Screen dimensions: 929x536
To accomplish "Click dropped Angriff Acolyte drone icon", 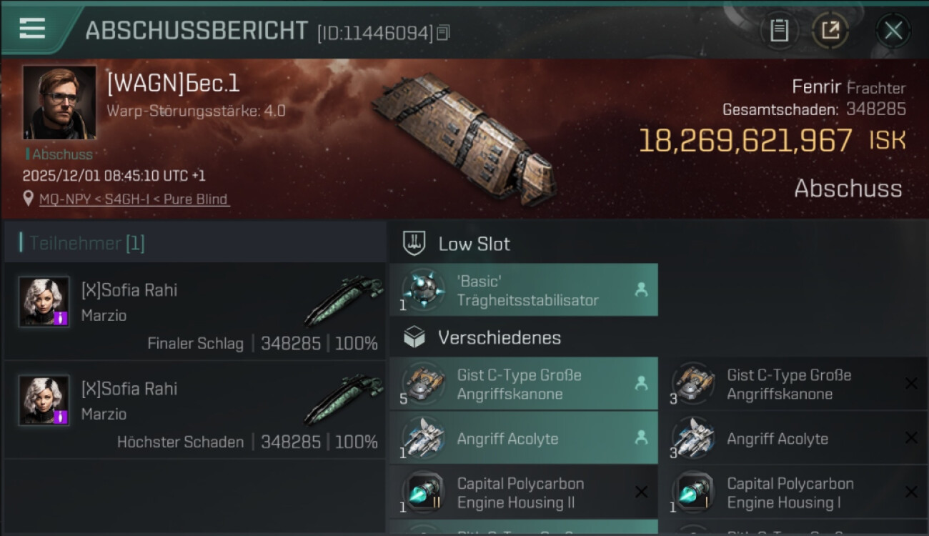I will 423,437.
